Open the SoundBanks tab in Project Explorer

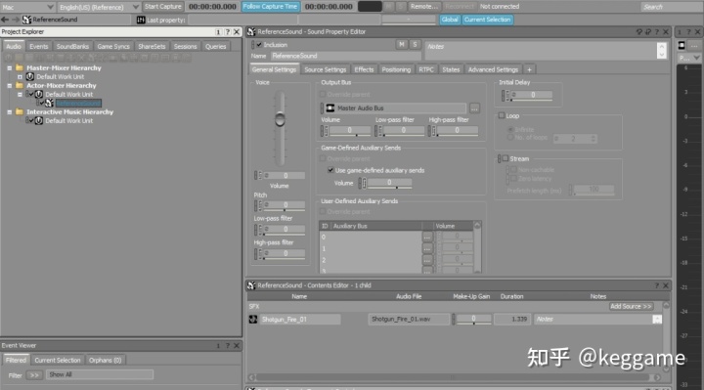[72, 46]
